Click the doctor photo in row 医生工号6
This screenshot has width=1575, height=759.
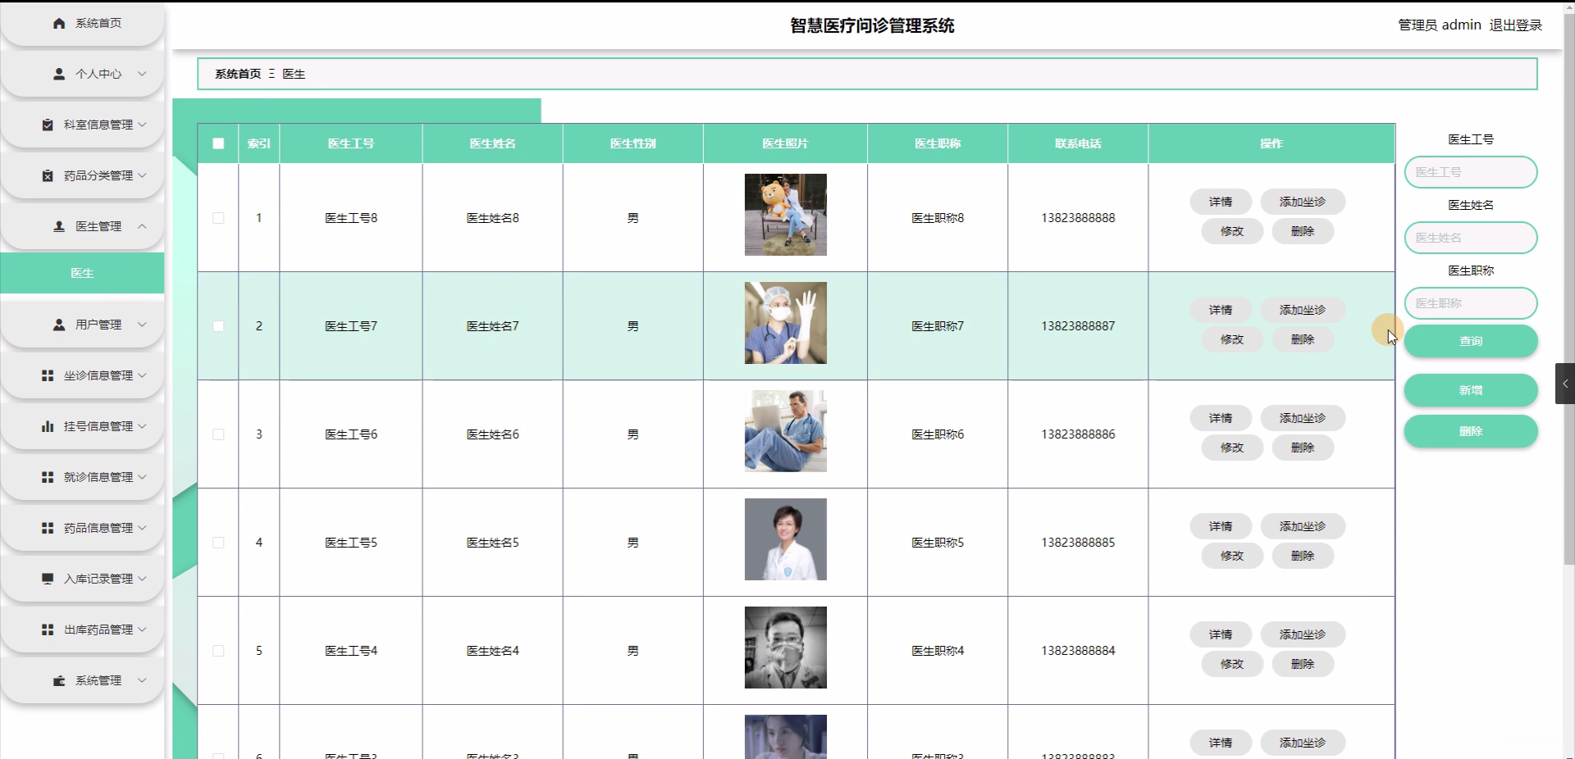786,431
